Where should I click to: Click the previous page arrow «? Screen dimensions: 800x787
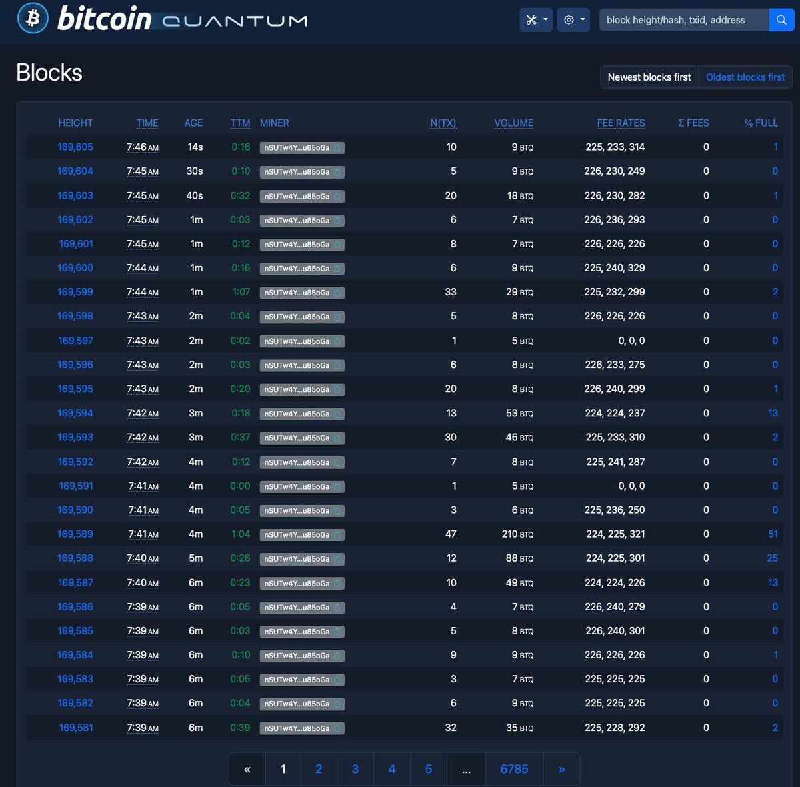pos(247,769)
